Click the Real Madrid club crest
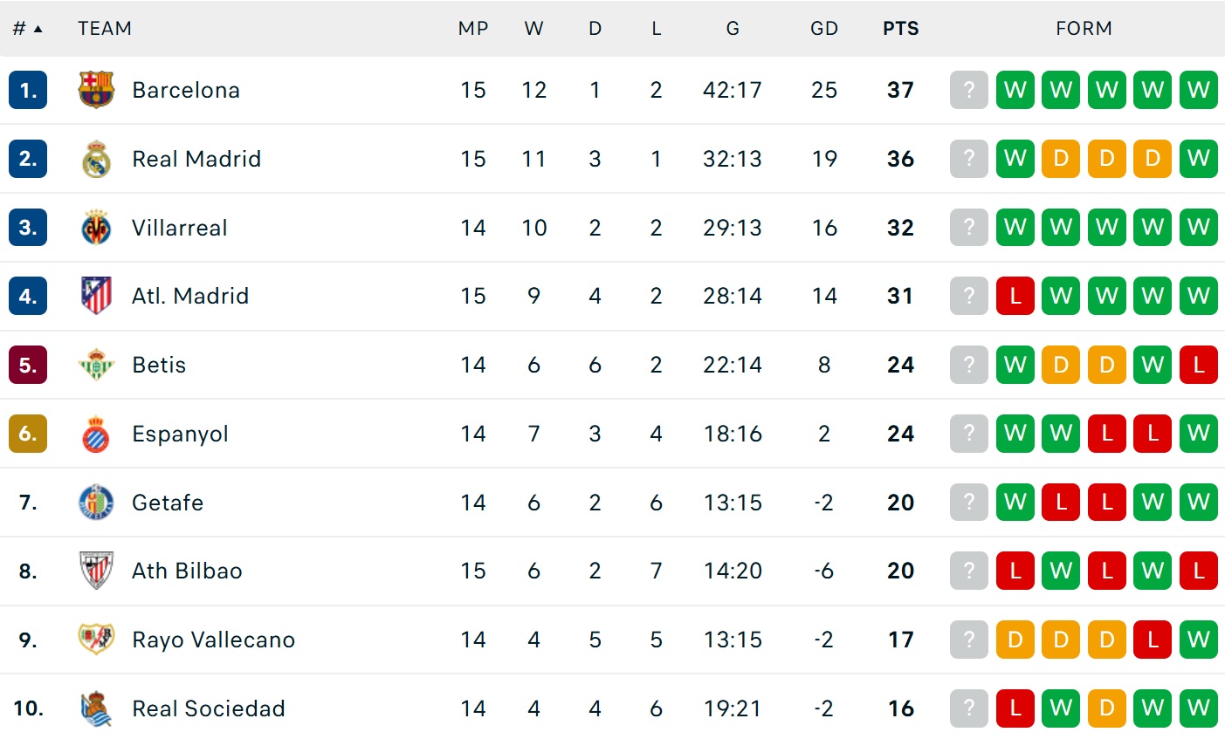The image size is (1225, 739). (x=96, y=159)
